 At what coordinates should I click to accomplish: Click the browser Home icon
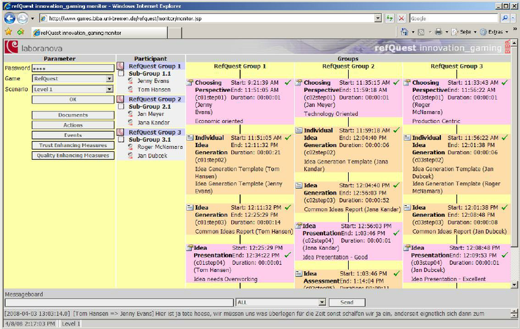tap(404, 32)
